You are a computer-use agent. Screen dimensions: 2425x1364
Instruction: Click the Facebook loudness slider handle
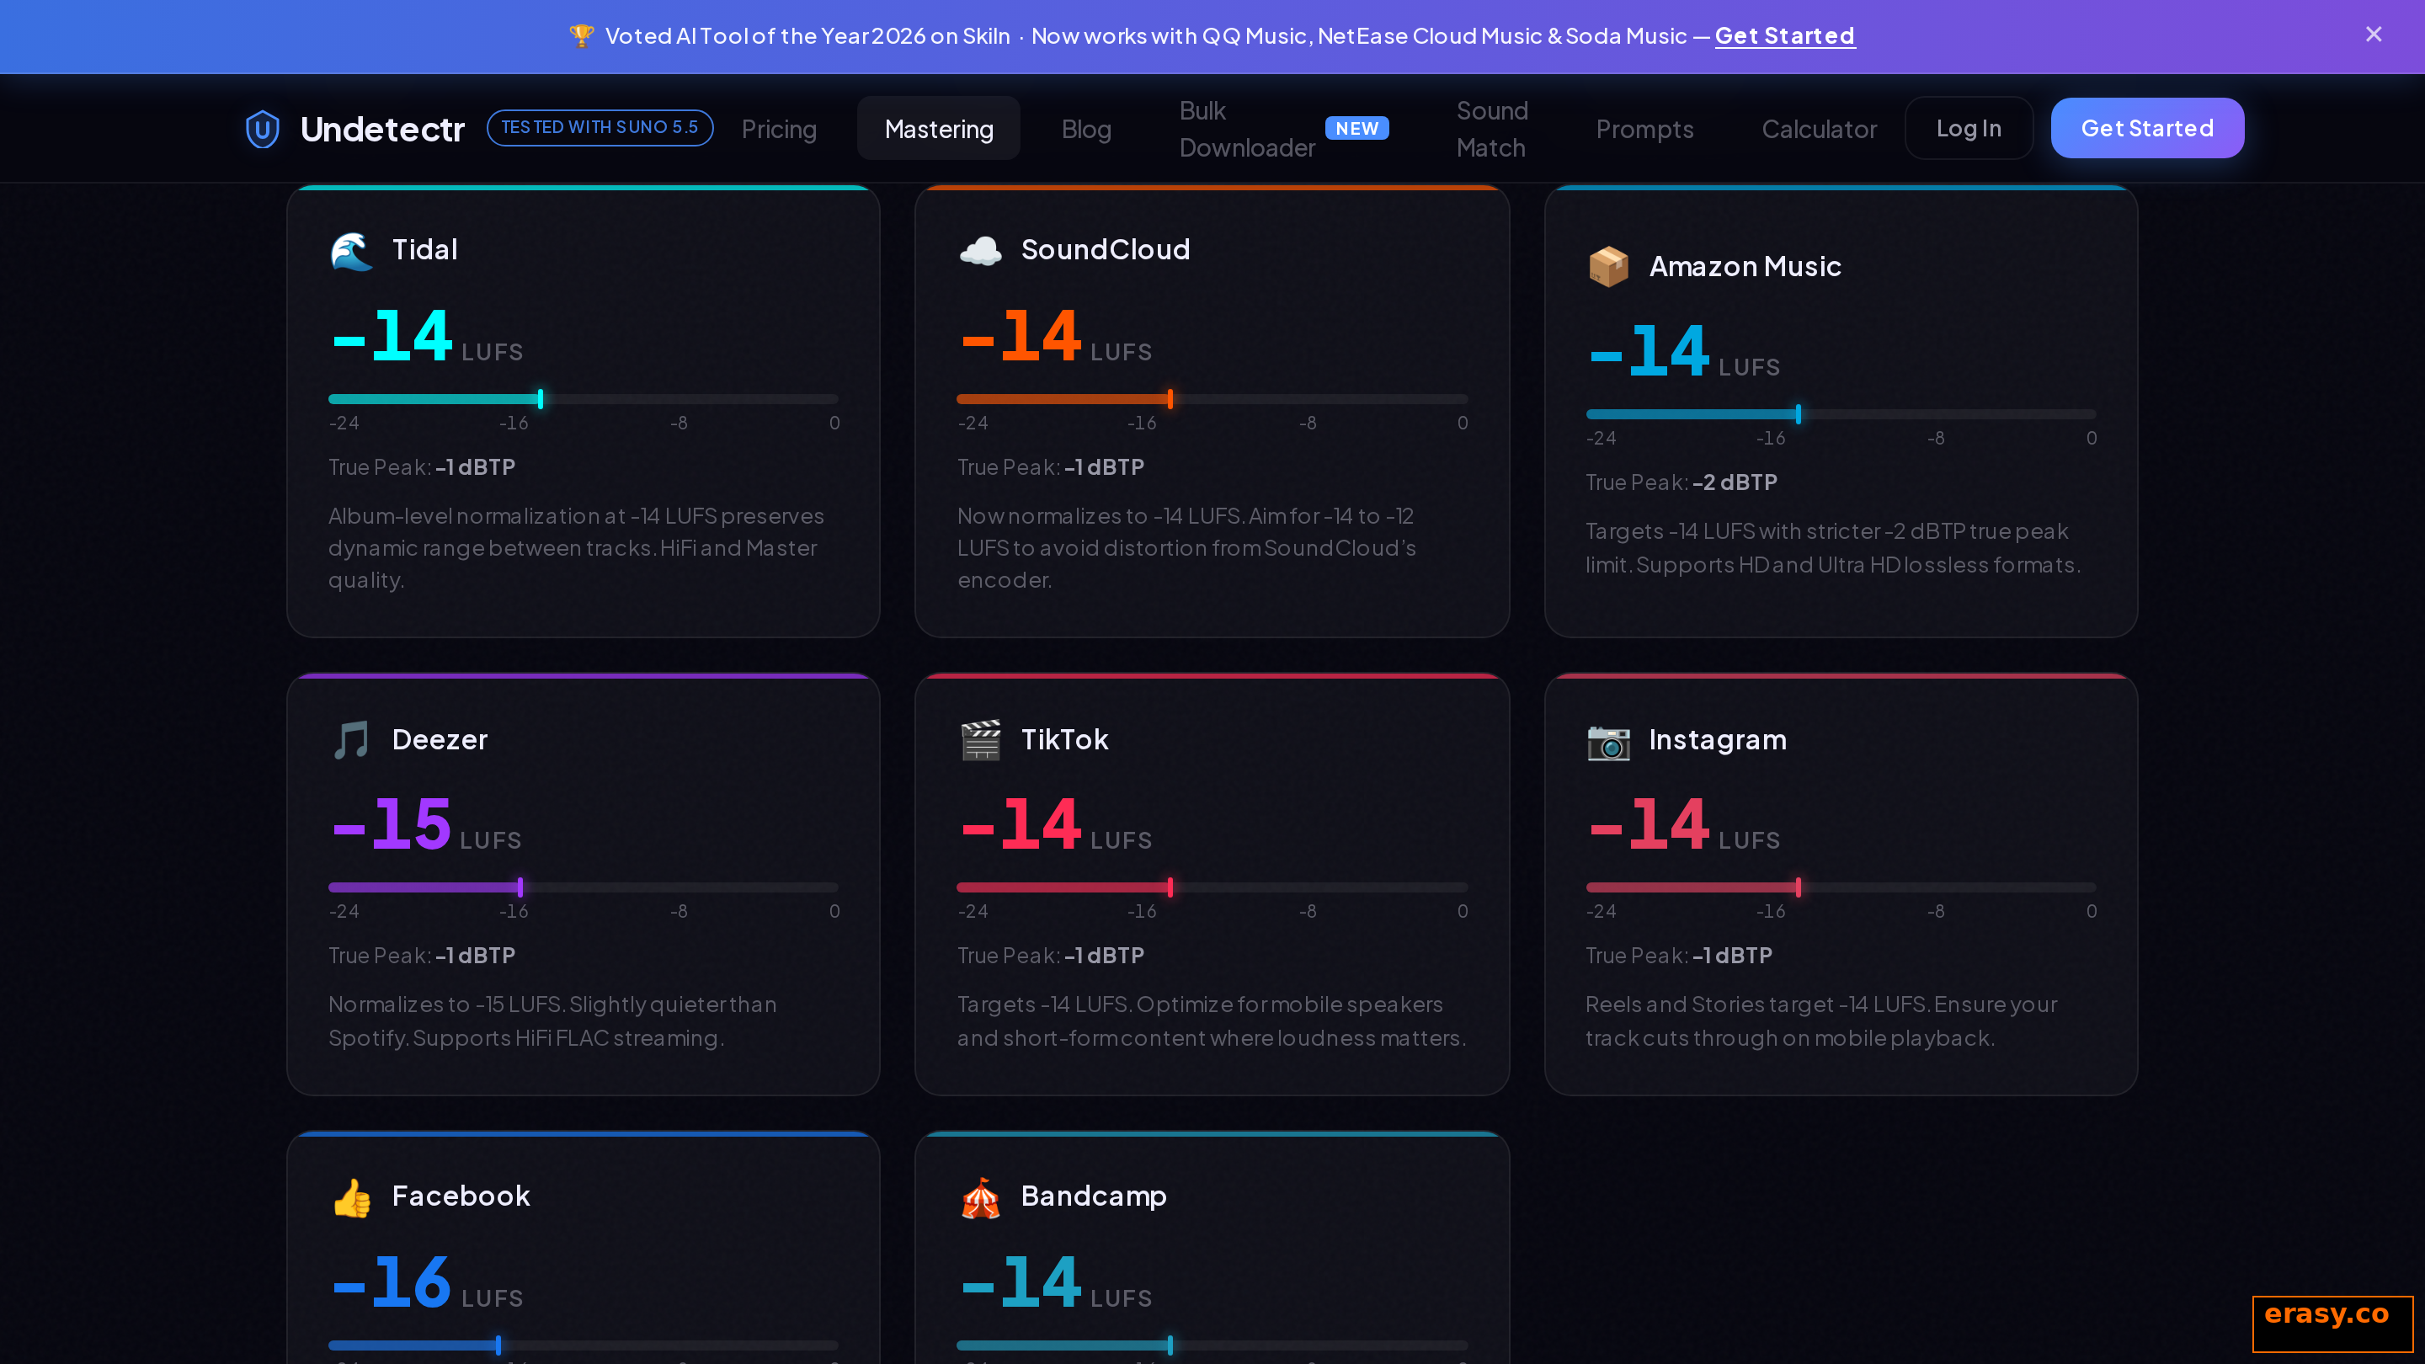click(x=498, y=1345)
